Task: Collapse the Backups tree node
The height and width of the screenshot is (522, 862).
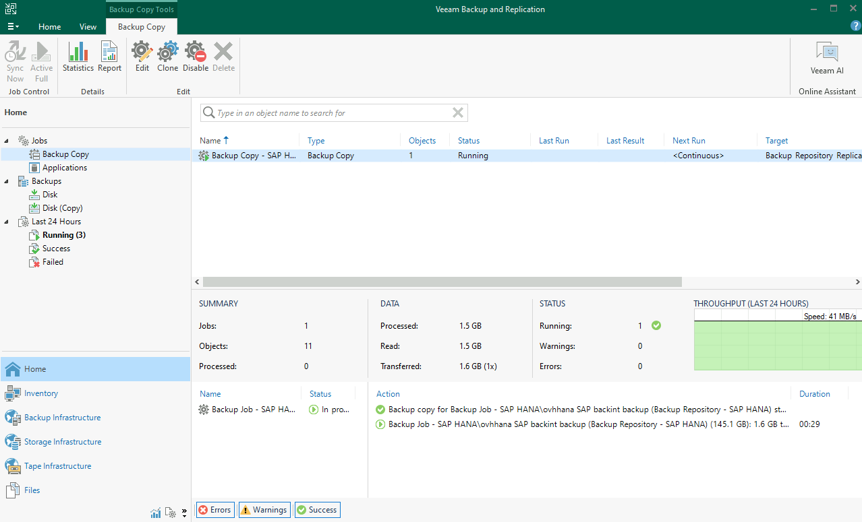Action: pyautogui.click(x=7, y=181)
